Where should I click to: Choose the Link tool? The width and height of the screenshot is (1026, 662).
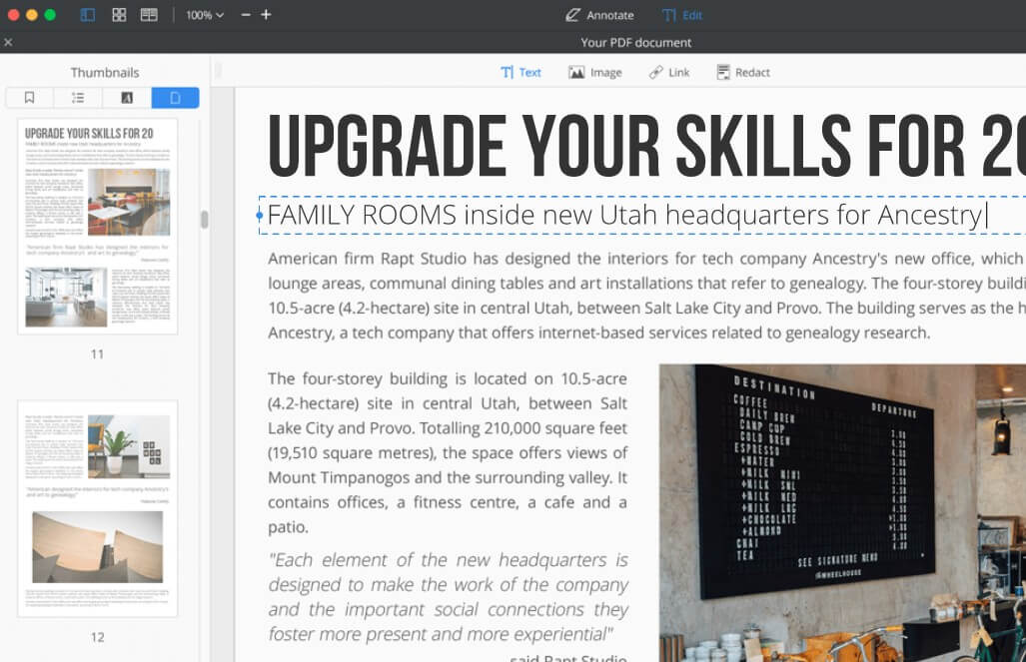669,72
